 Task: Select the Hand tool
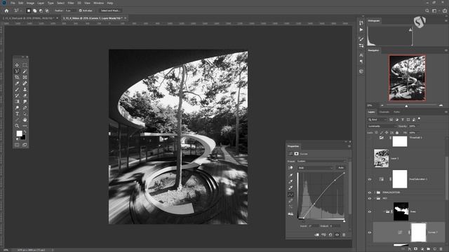point(25,120)
